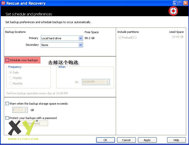189x145 pixels.
Task: Click the Cancel button
Action: (126, 140)
